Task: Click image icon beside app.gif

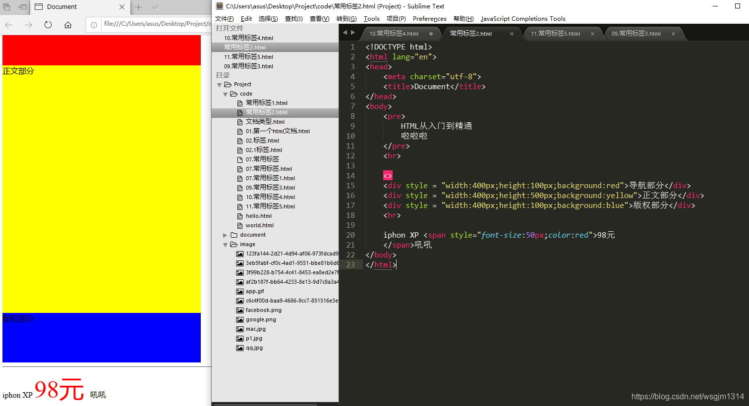Action: [x=240, y=292]
